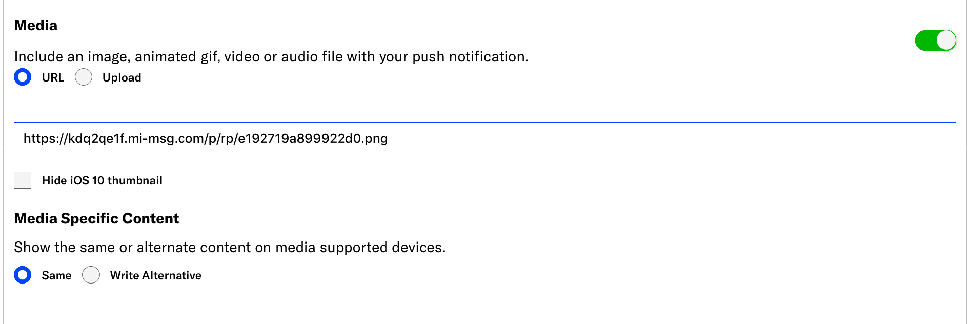
Task: Choose the Upload radio button
Action: 84,77
